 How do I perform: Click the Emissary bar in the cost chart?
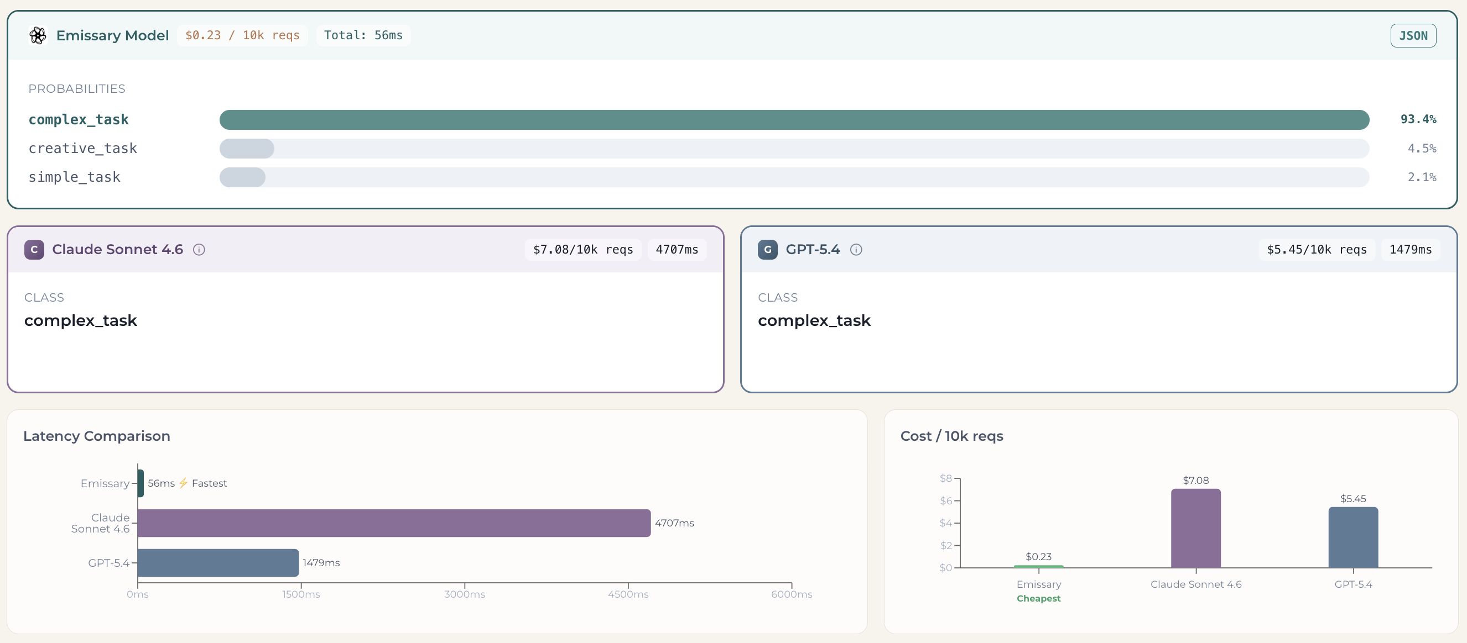coord(1039,566)
